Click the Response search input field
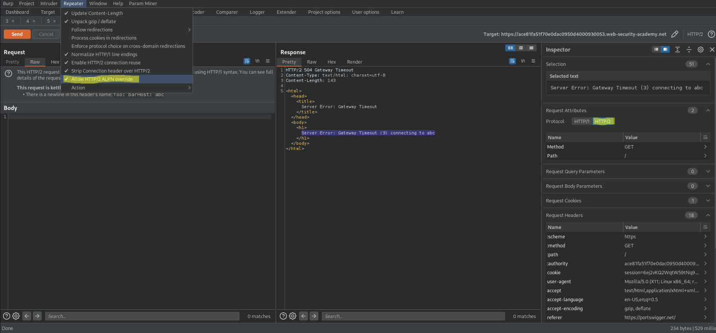This screenshot has height=333, width=716. tap(413, 316)
